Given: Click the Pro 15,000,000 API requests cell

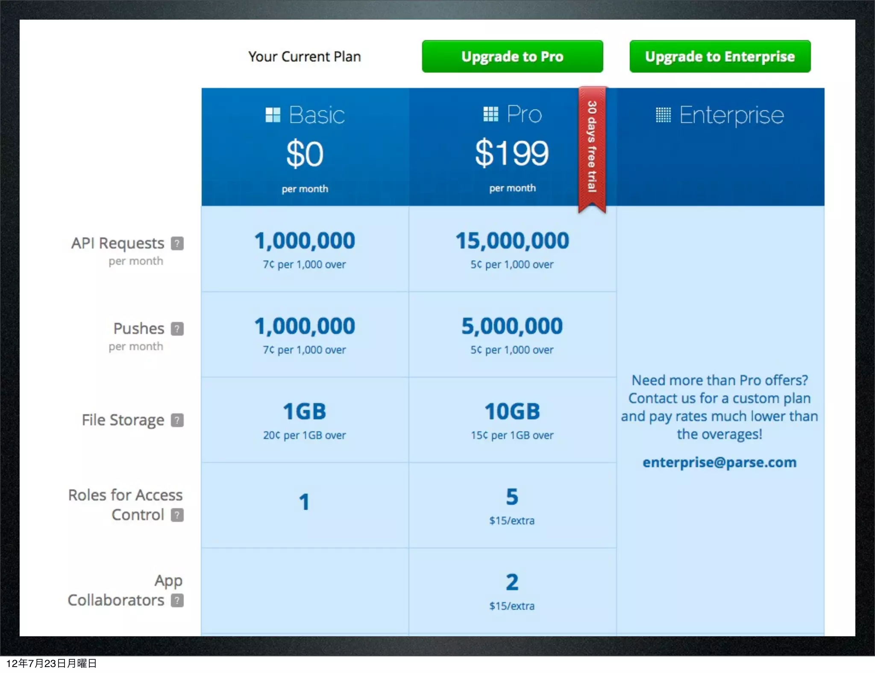Looking at the screenshot, I should (x=512, y=249).
